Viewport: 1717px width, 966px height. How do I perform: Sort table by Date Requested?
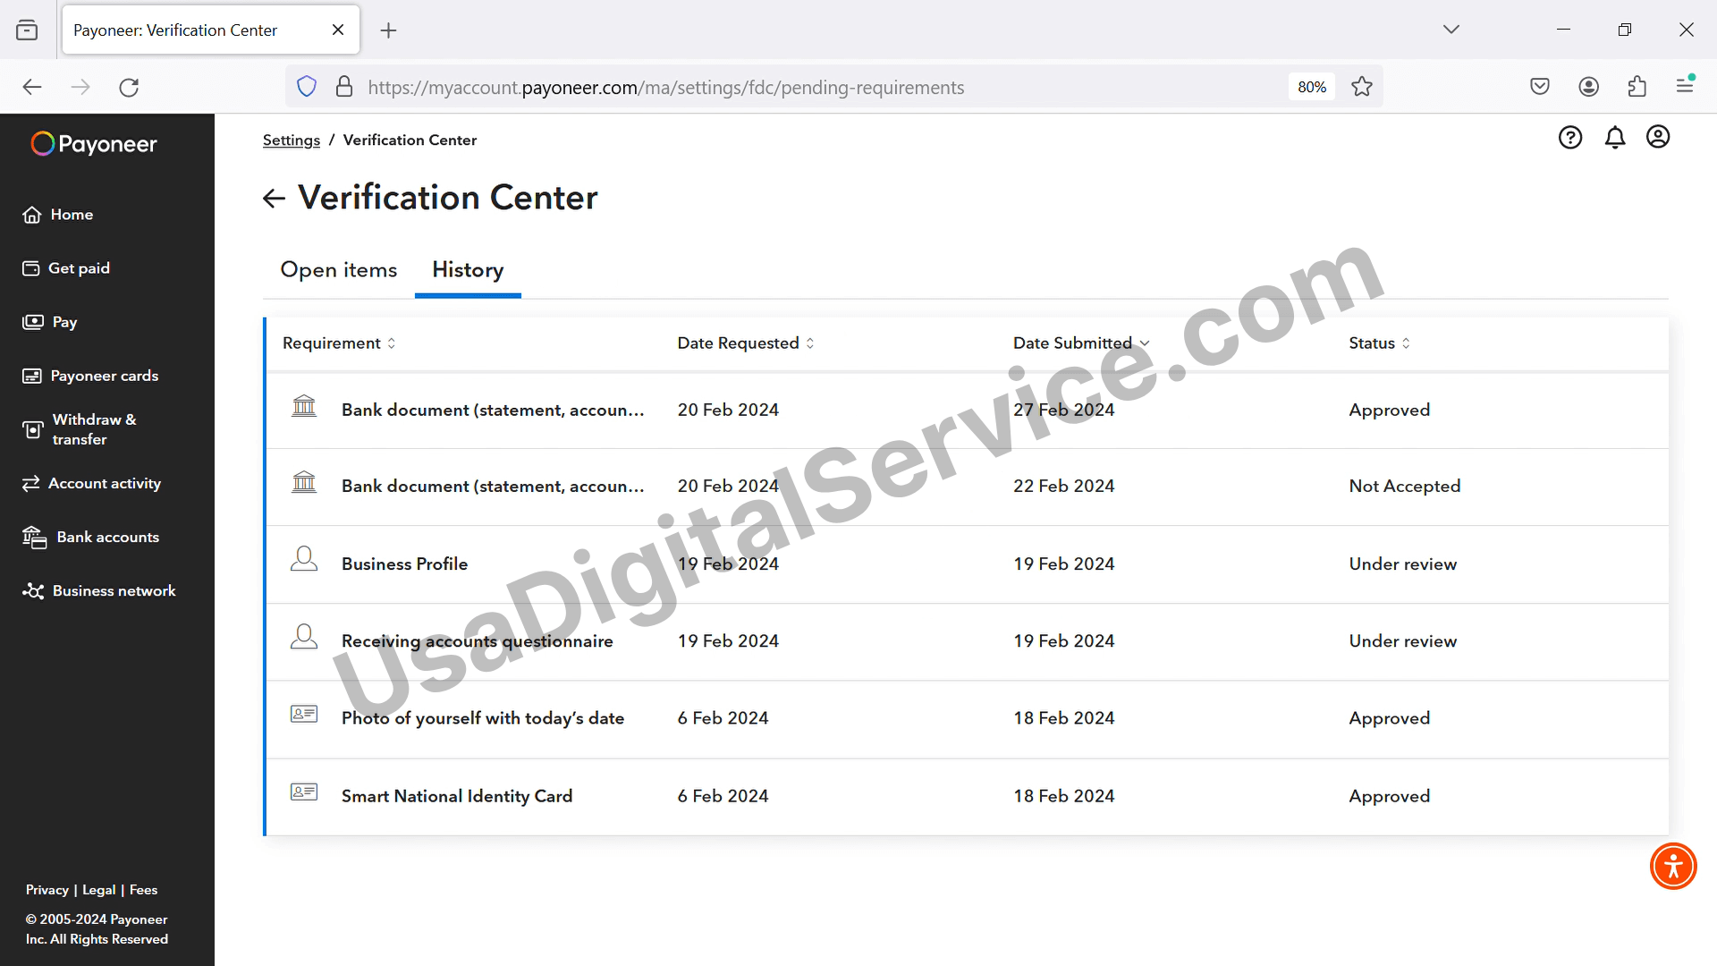click(746, 343)
